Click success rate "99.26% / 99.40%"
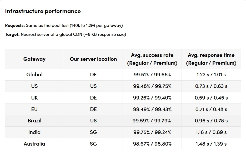 (x=152, y=98)
